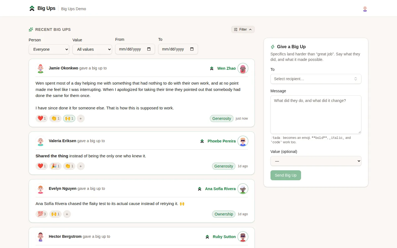Click the calendar icon in From date

pos(149,49)
